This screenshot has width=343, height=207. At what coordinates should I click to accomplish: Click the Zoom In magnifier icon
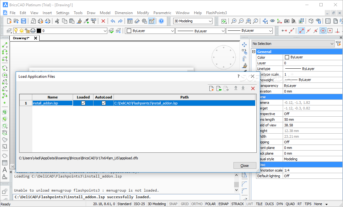click(x=234, y=21)
